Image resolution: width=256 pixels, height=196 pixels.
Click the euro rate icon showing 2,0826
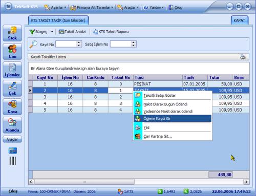tap(186, 191)
